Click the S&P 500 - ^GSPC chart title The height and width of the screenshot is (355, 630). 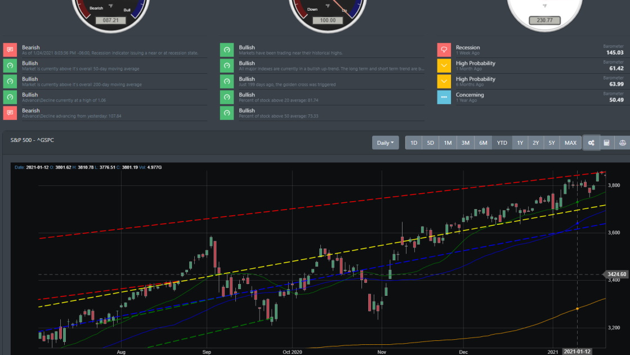point(32,140)
